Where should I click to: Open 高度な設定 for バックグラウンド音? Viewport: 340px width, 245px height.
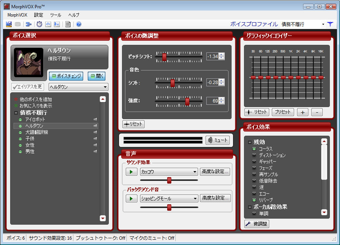point(215,198)
